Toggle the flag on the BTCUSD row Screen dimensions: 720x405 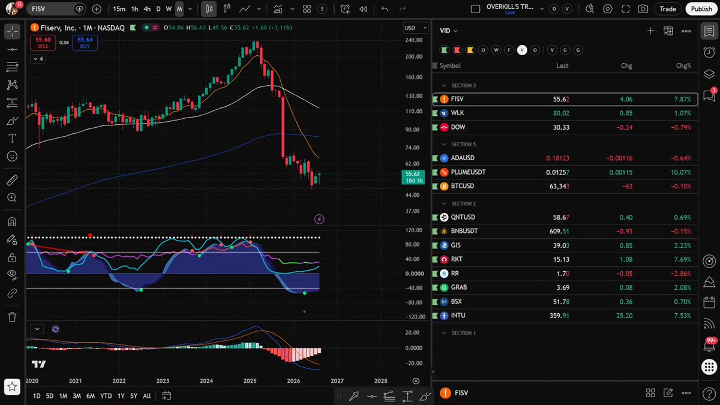click(435, 186)
